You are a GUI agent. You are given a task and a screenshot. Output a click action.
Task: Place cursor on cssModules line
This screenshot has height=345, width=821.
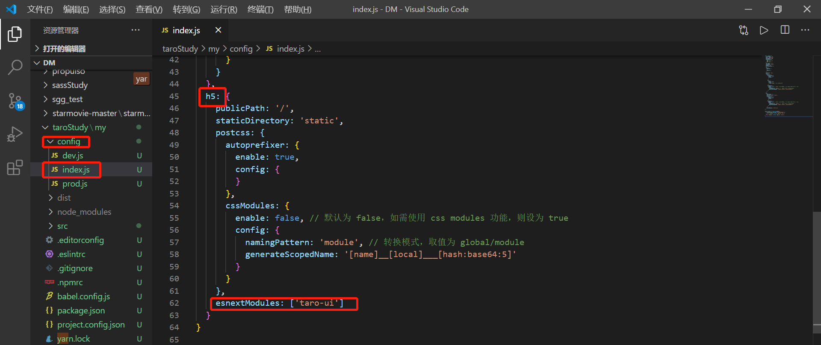[x=257, y=205]
